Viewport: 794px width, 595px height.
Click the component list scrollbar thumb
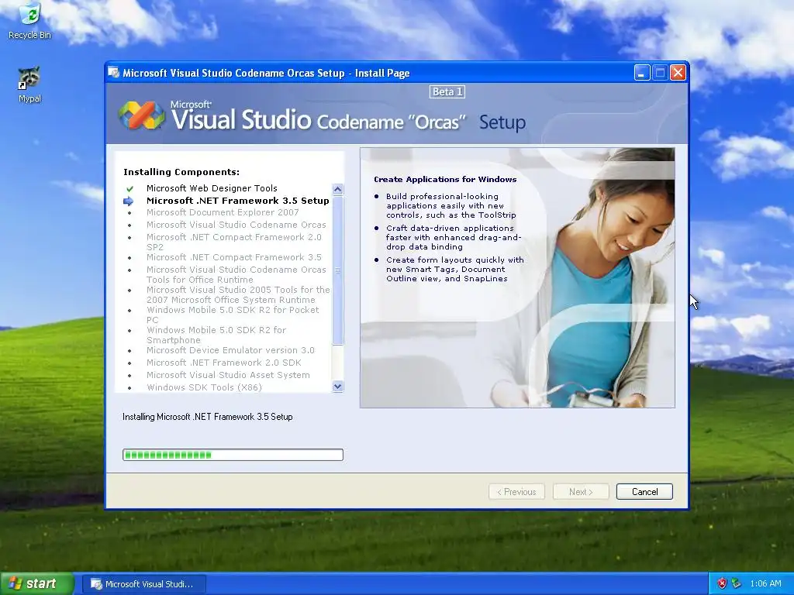tap(338, 270)
